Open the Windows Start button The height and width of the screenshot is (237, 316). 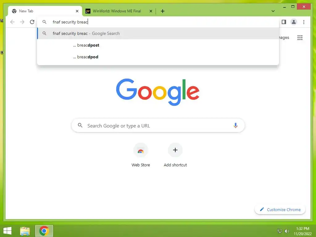tap(7, 231)
